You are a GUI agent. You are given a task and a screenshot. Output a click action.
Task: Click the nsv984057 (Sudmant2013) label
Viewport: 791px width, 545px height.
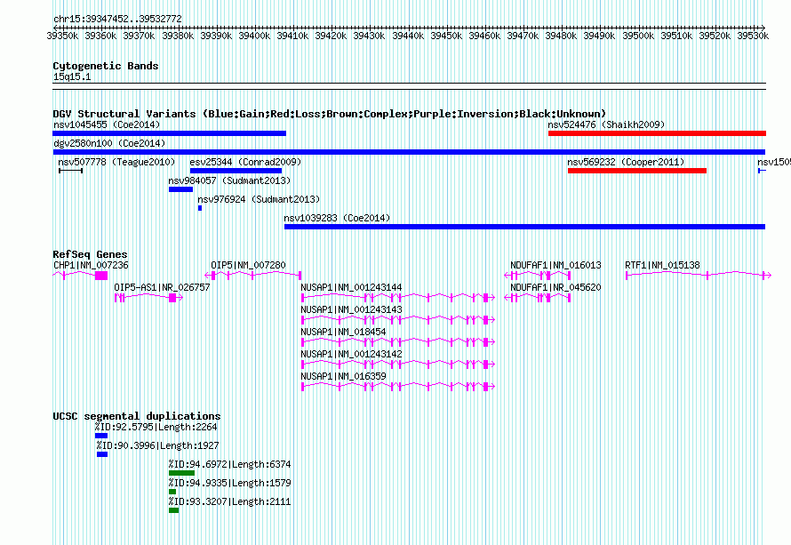pyautogui.click(x=229, y=180)
